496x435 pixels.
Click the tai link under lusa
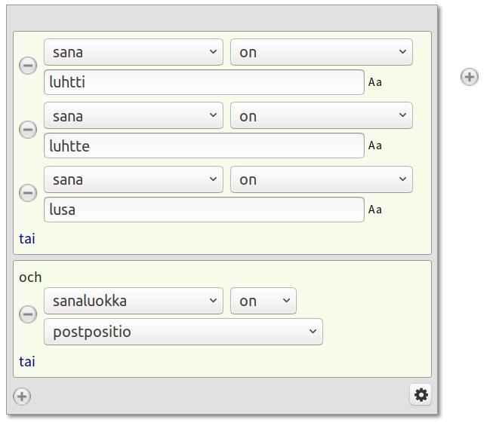click(27, 239)
